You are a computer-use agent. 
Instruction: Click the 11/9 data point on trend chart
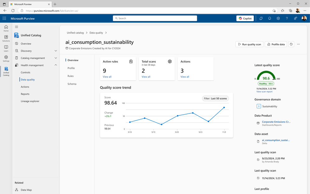224,108
